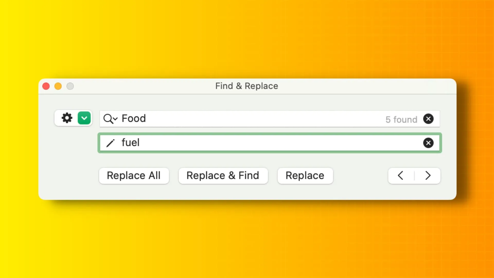Toggle case-sensitive search in settings
Viewport: 494px width, 278px height.
click(x=66, y=118)
